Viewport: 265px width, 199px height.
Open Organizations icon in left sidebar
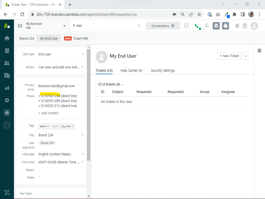pyautogui.click(x=7, y=75)
